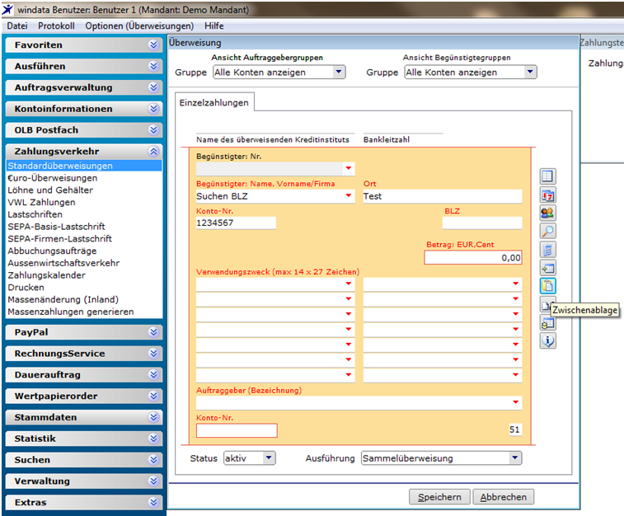This screenshot has width=624, height=516.
Task: Click the two-persons contacts icon
Action: pyautogui.click(x=547, y=213)
